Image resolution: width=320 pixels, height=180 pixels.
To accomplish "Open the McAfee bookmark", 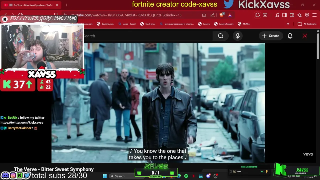I will tap(244, 24).
